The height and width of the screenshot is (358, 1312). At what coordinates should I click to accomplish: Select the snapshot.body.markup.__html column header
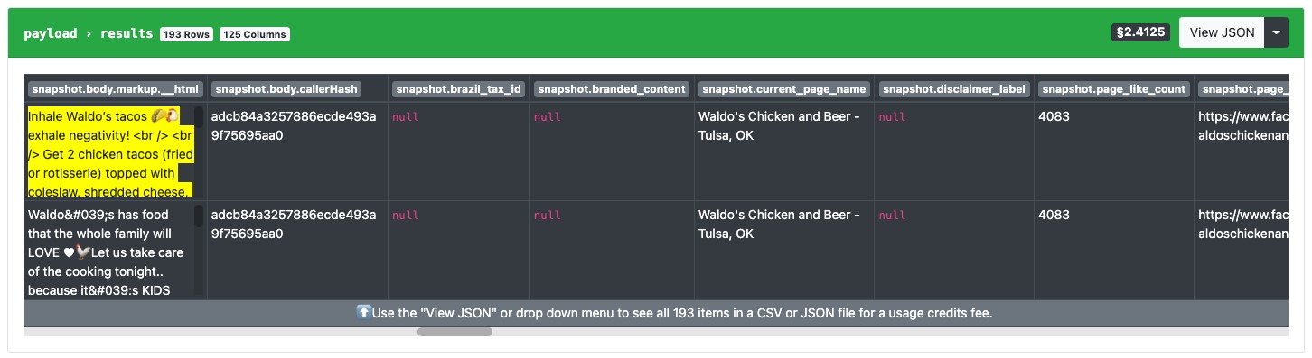pos(115,89)
